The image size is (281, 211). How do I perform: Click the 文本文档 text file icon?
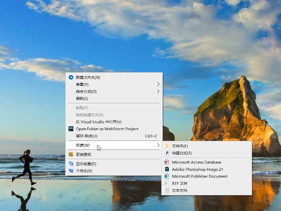[167, 191]
